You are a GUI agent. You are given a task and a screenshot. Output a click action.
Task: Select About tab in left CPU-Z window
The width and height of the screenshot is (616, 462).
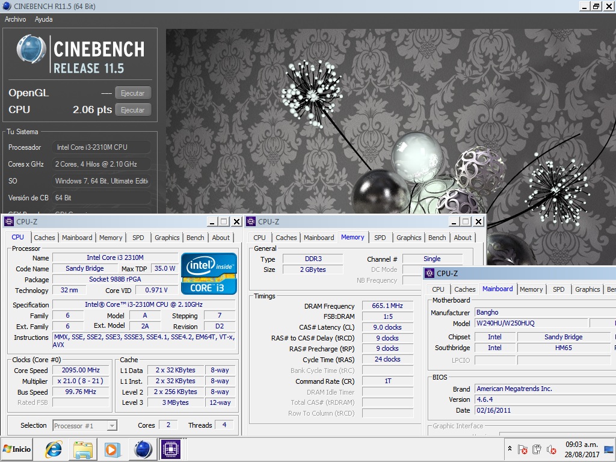tap(221, 238)
